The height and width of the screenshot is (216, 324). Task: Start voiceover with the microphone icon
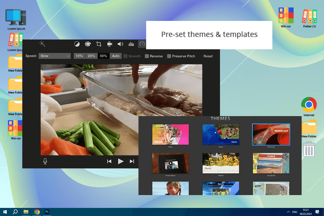tap(45, 161)
